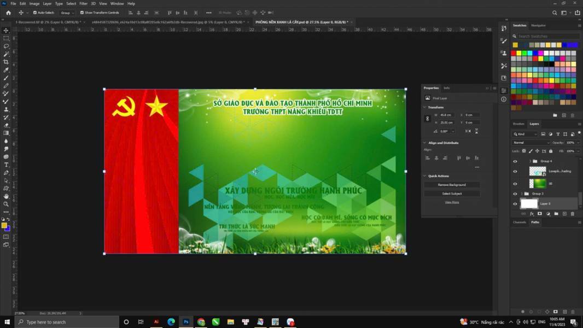Screen dimensions: 583x328
Task: Toggle layer filtering on/off switch
Action: click(x=579, y=133)
